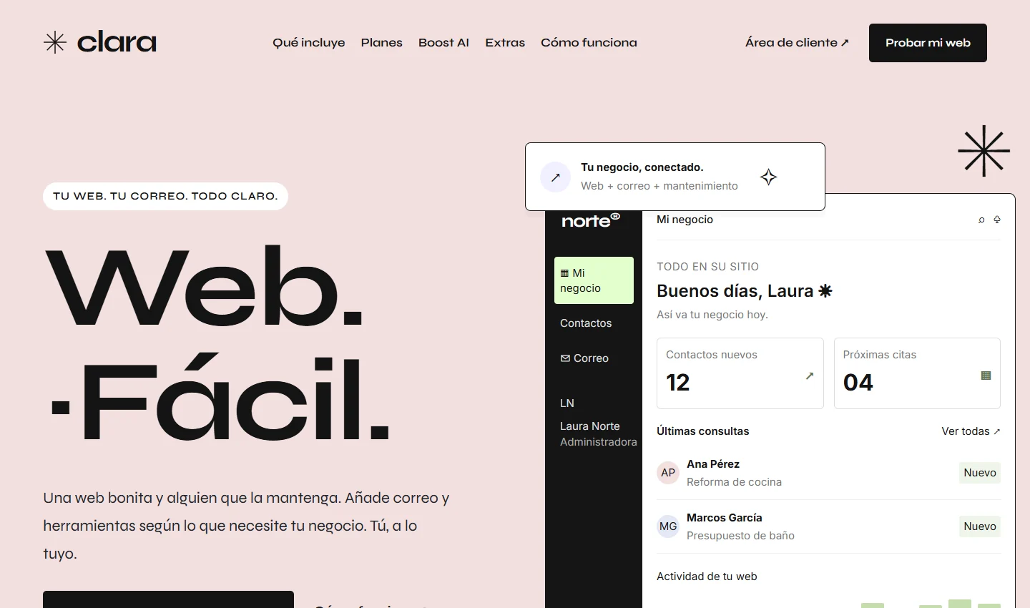Image resolution: width=1030 pixels, height=608 pixels.
Task: Click the Nuevo badge for Ana Pérez
Action: click(980, 473)
